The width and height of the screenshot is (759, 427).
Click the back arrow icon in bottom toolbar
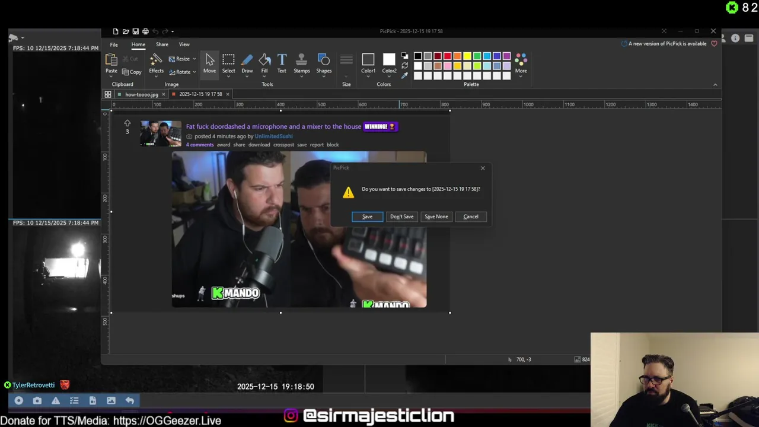pyautogui.click(x=129, y=401)
